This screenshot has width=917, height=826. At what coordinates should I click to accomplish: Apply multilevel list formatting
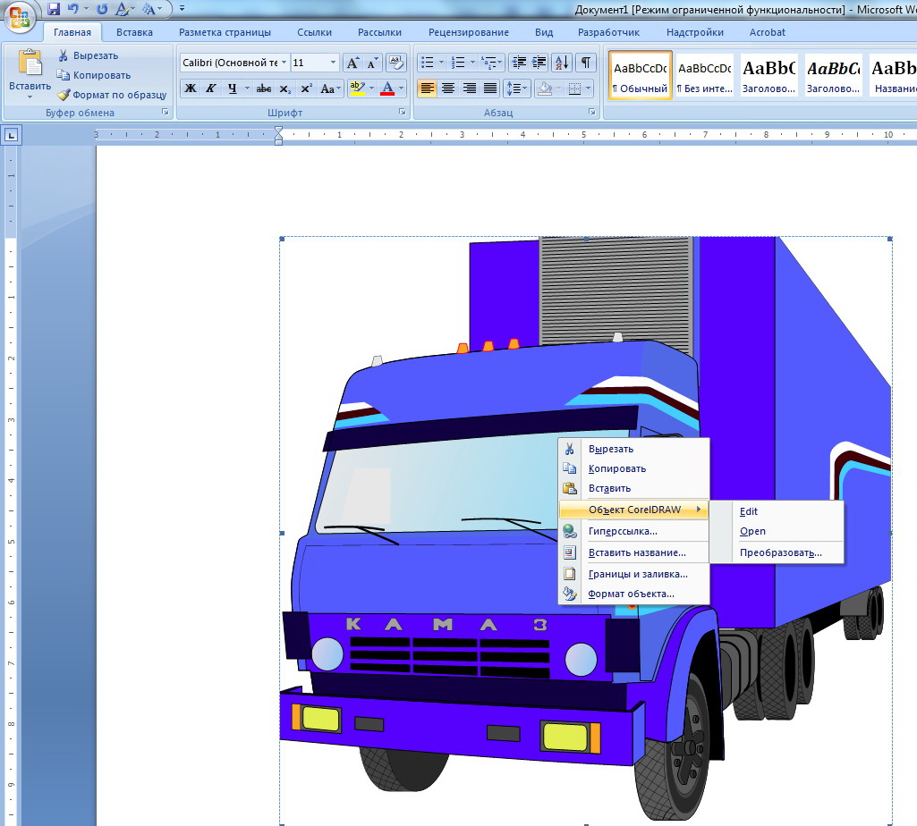(x=488, y=63)
